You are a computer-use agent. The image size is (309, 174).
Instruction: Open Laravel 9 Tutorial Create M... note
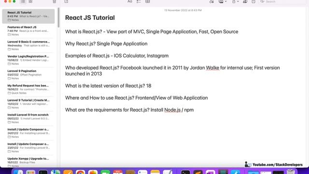(x=28, y=104)
